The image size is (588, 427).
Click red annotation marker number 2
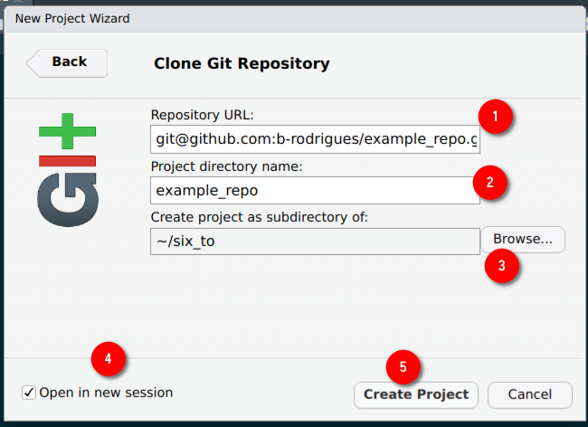pyautogui.click(x=489, y=182)
